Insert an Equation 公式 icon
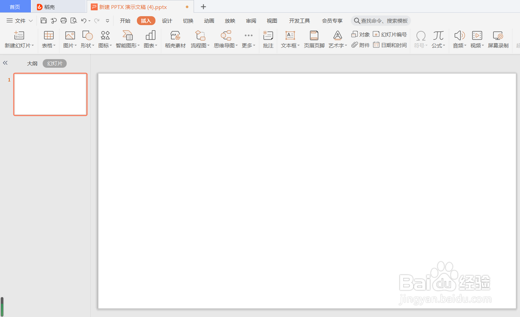The image size is (520, 317). click(438, 35)
